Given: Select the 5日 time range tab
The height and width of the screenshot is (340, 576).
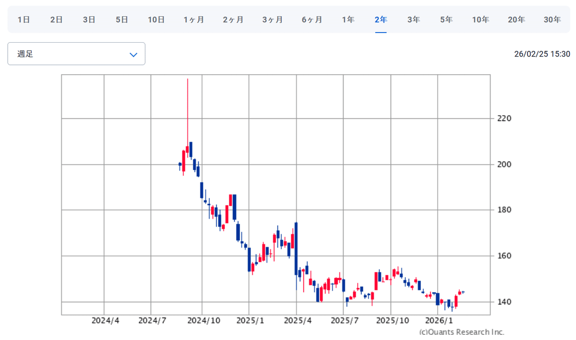Looking at the screenshot, I should pyautogui.click(x=122, y=20).
